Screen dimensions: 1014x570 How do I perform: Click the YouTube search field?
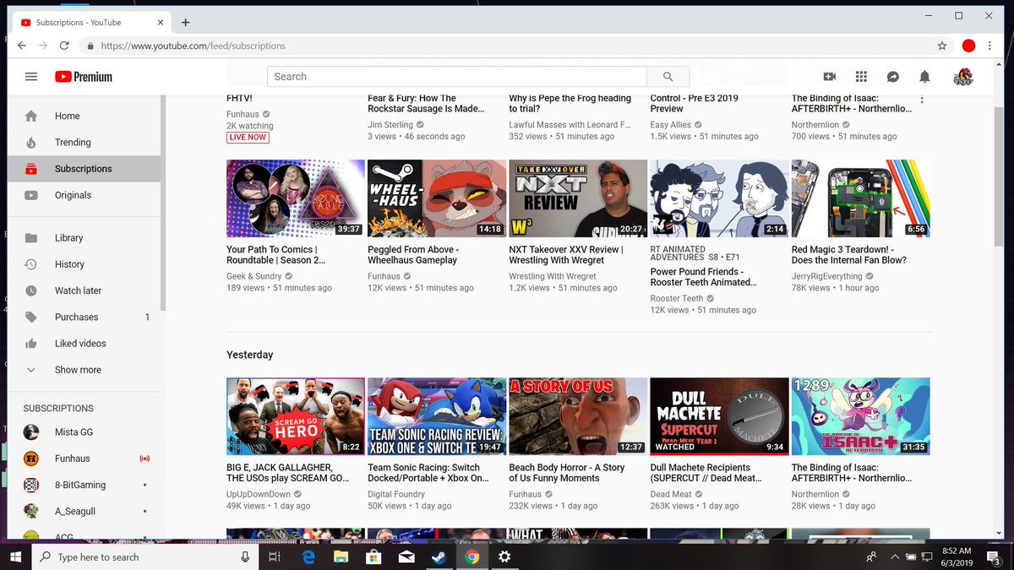point(457,77)
